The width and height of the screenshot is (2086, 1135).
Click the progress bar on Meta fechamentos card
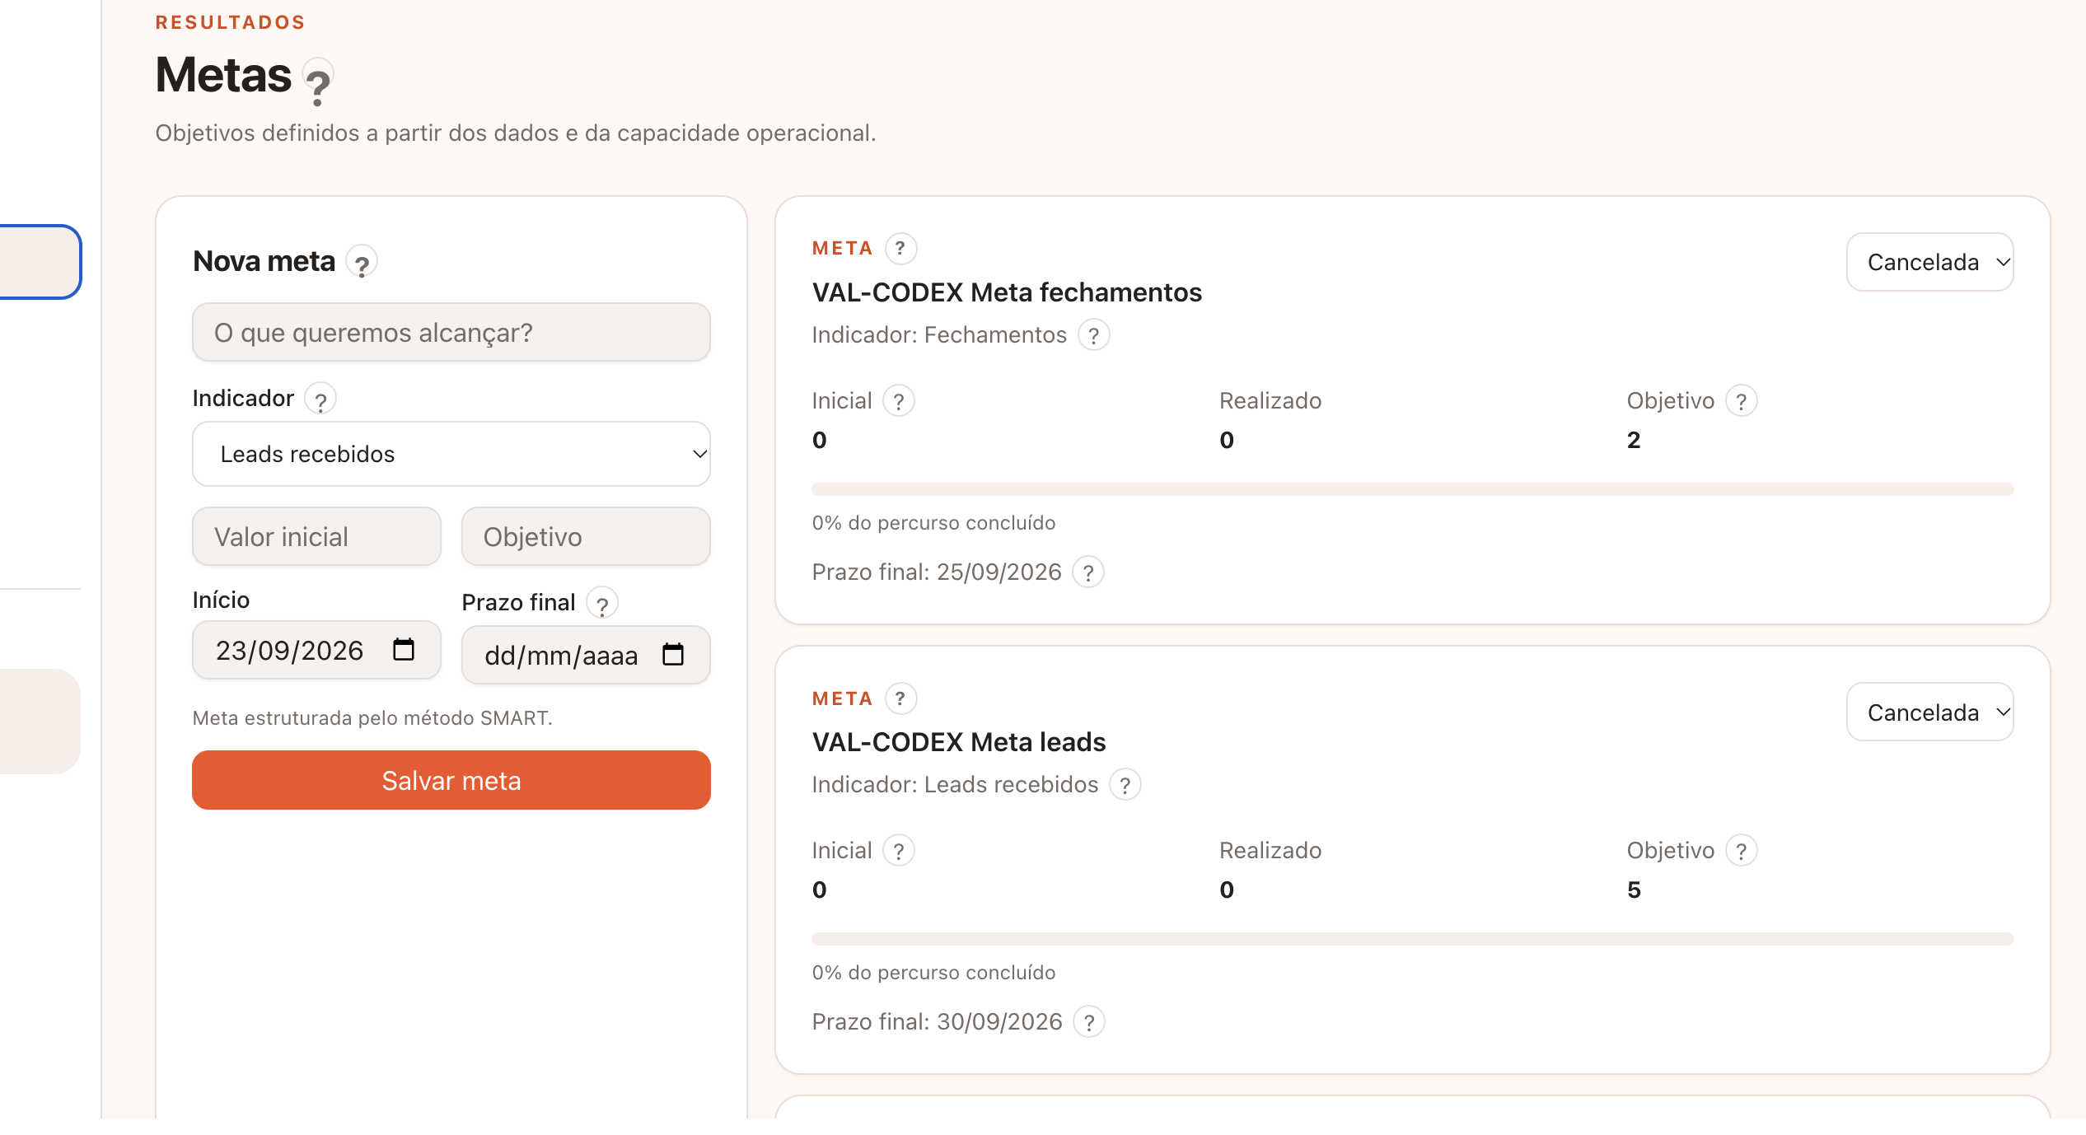[1413, 489]
